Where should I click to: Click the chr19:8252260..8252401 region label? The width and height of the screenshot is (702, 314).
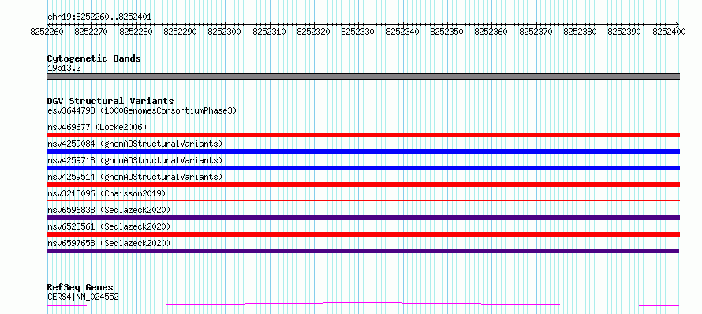pos(99,17)
